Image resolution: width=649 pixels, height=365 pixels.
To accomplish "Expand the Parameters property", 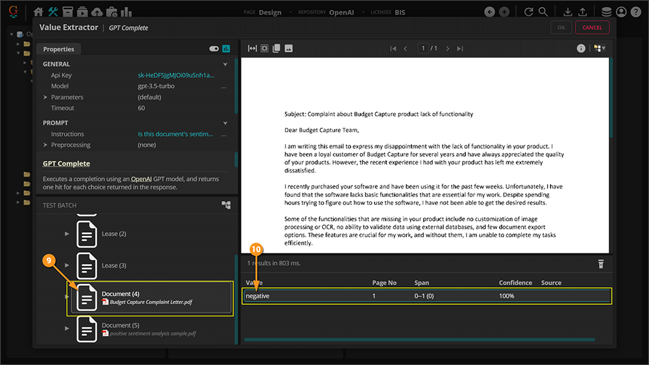I will pos(45,97).
